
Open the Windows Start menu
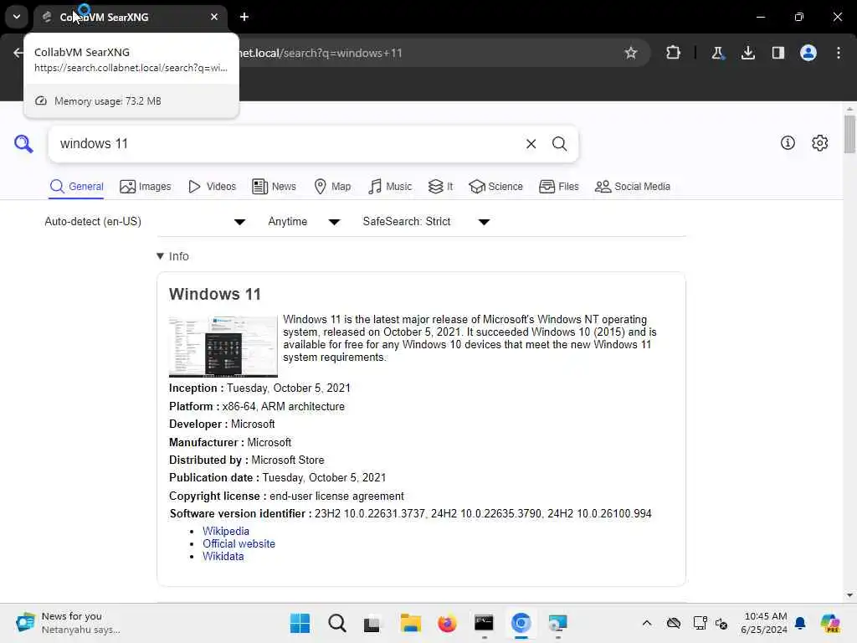pyautogui.click(x=300, y=623)
